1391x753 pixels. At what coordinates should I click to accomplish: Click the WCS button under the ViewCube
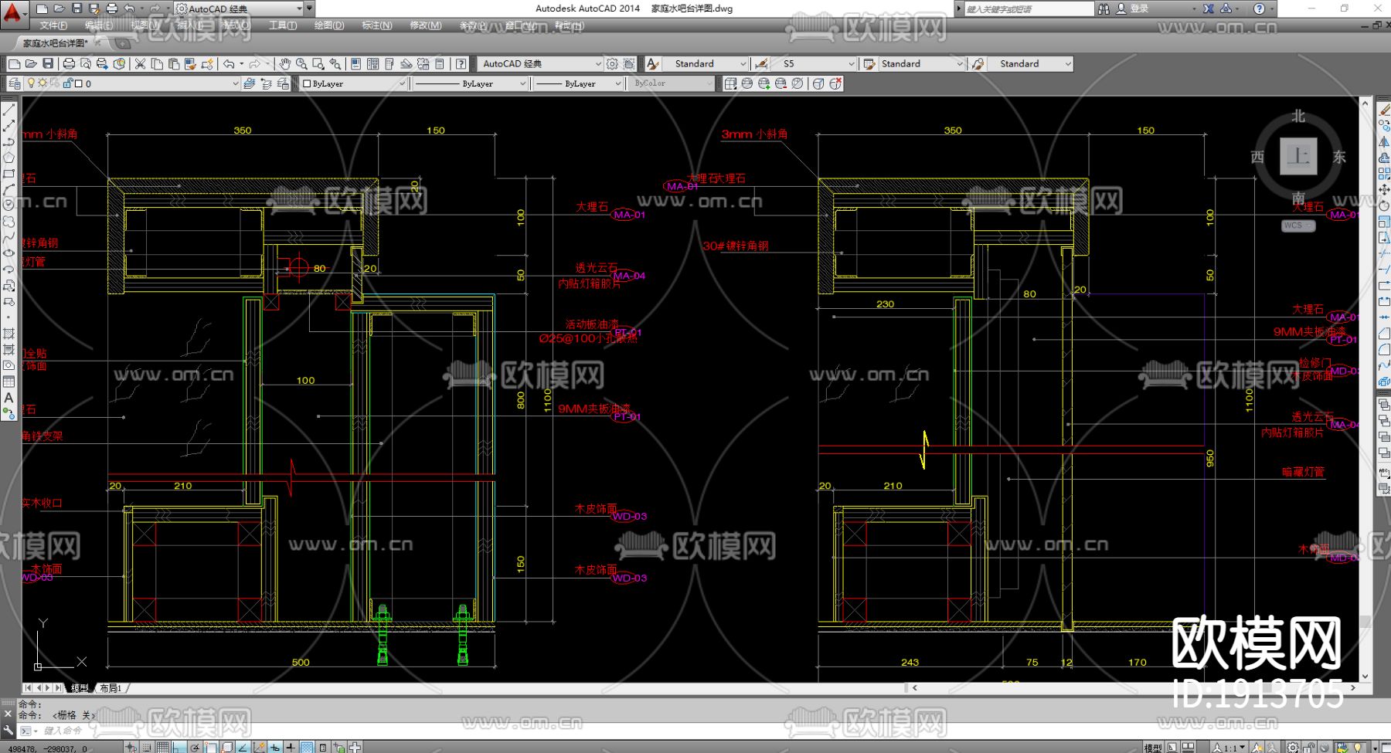[x=1297, y=226]
